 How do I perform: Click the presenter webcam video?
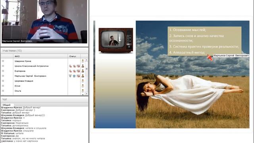tap(44, 21)
